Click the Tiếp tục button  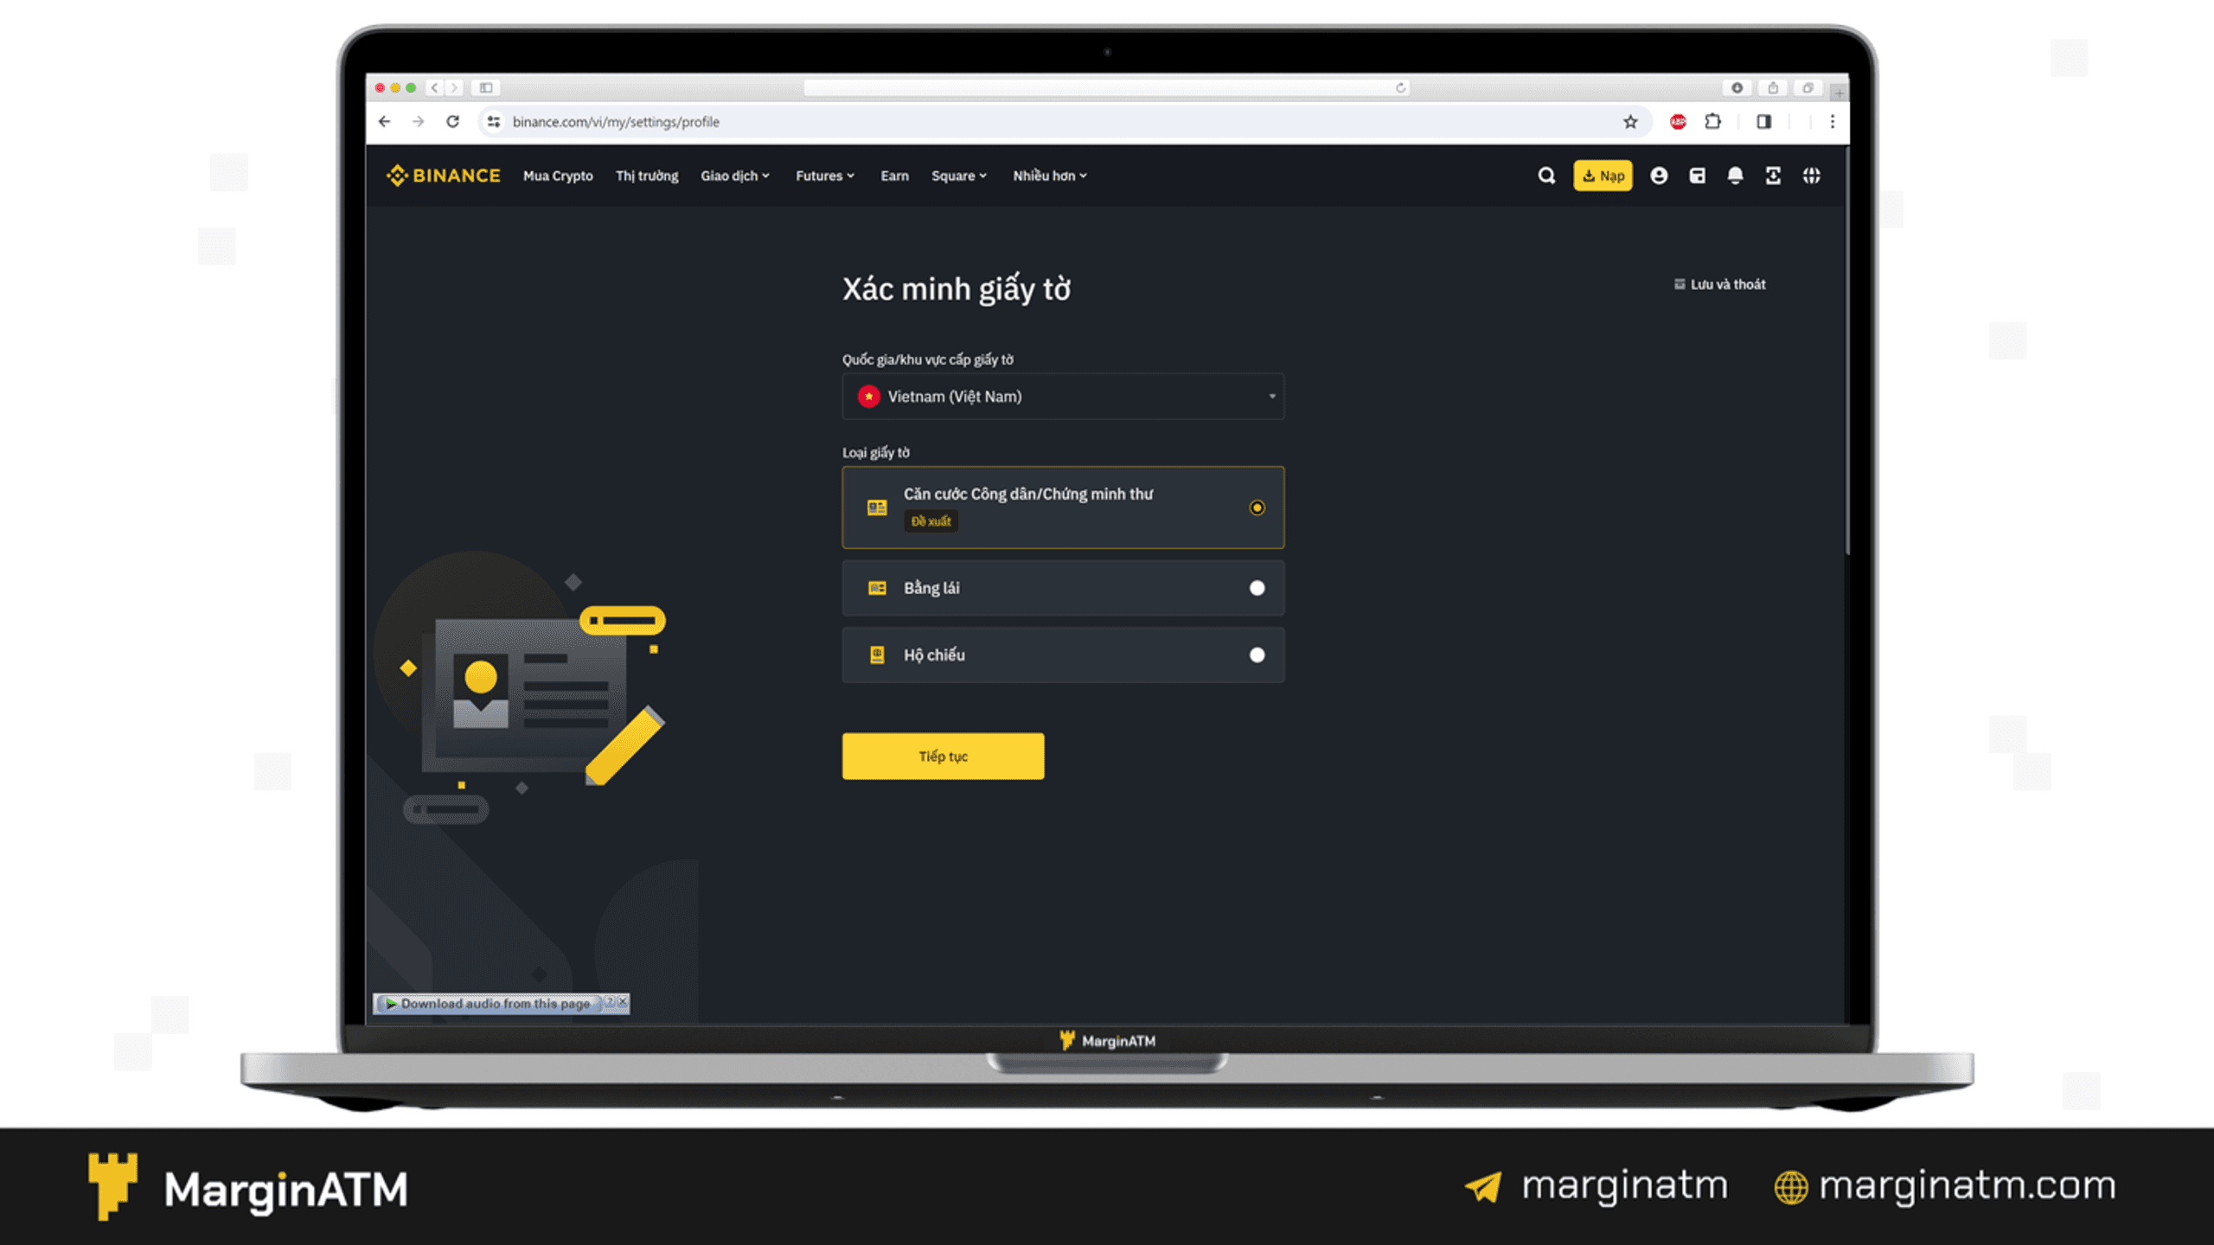[943, 757]
